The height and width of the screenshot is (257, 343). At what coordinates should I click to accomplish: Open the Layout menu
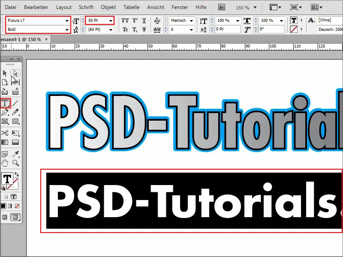[x=64, y=7]
